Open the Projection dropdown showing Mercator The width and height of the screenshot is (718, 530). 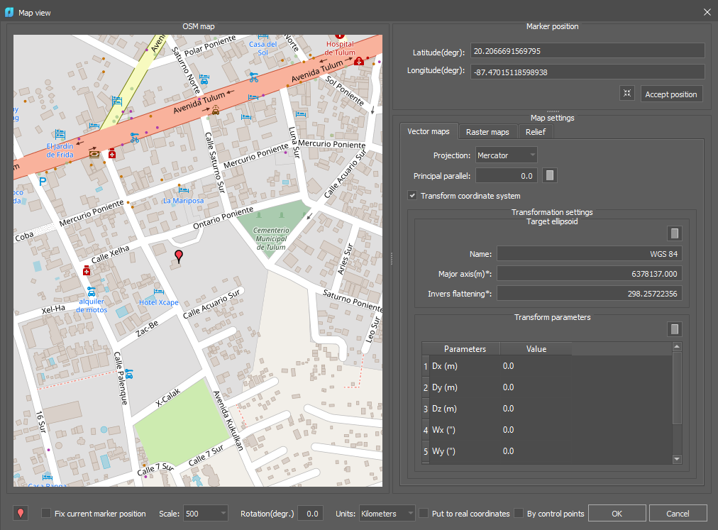click(x=506, y=155)
